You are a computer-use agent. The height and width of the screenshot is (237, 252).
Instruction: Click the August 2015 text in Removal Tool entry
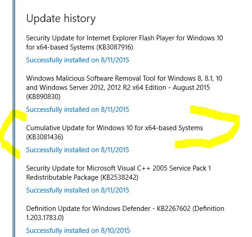coord(191,88)
